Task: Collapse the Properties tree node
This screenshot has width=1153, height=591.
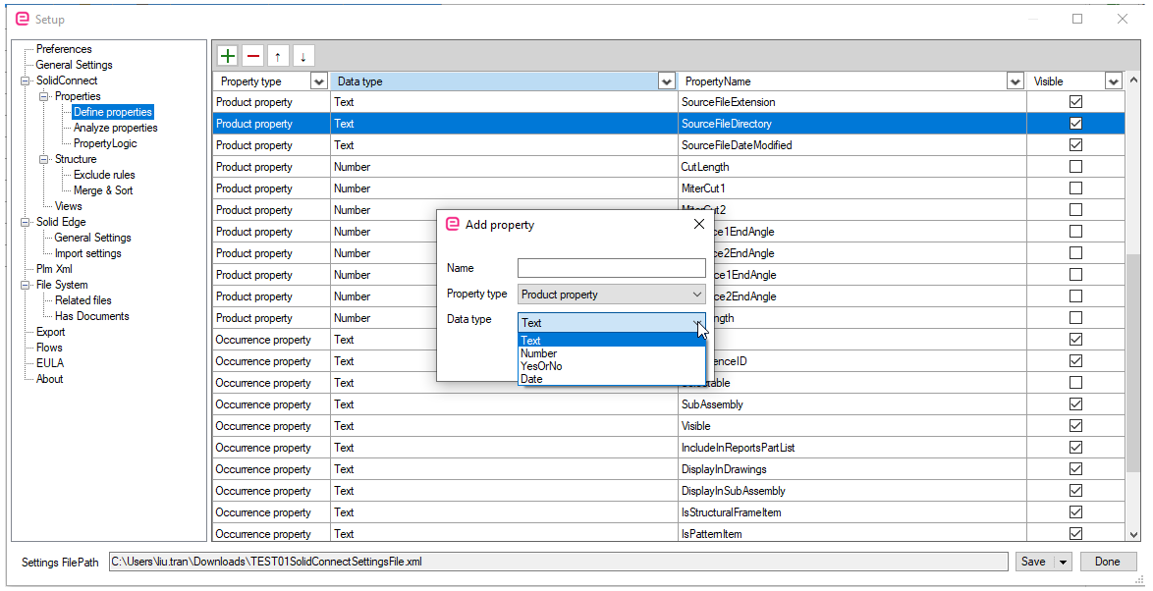Action: [x=43, y=96]
